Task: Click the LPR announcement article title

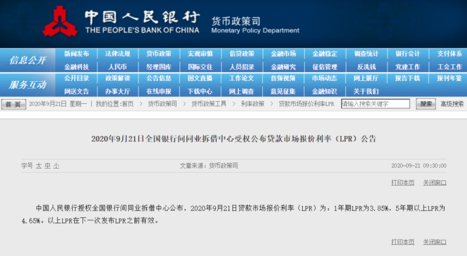Action: click(x=234, y=139)
